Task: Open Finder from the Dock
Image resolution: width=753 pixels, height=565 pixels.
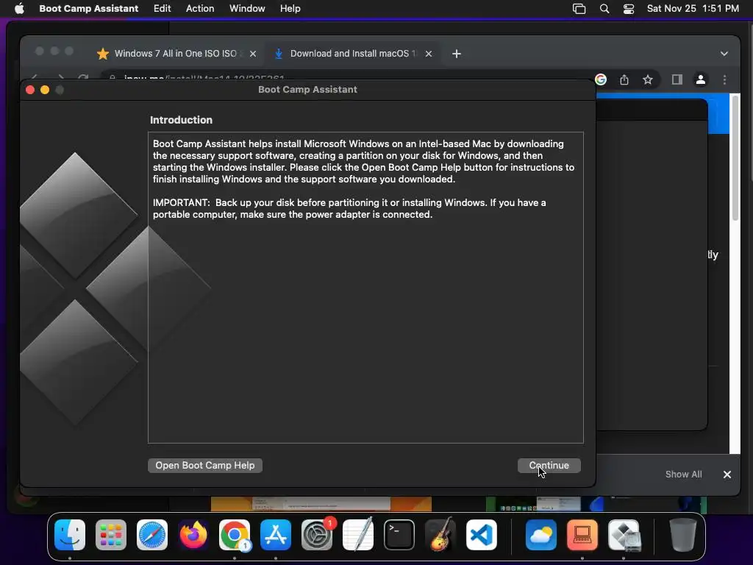Action: pos(70,535)
